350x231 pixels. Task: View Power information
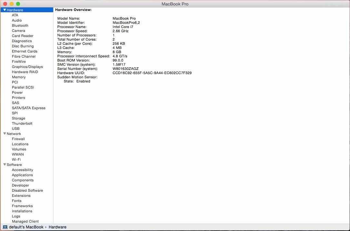tap(17, 92)
